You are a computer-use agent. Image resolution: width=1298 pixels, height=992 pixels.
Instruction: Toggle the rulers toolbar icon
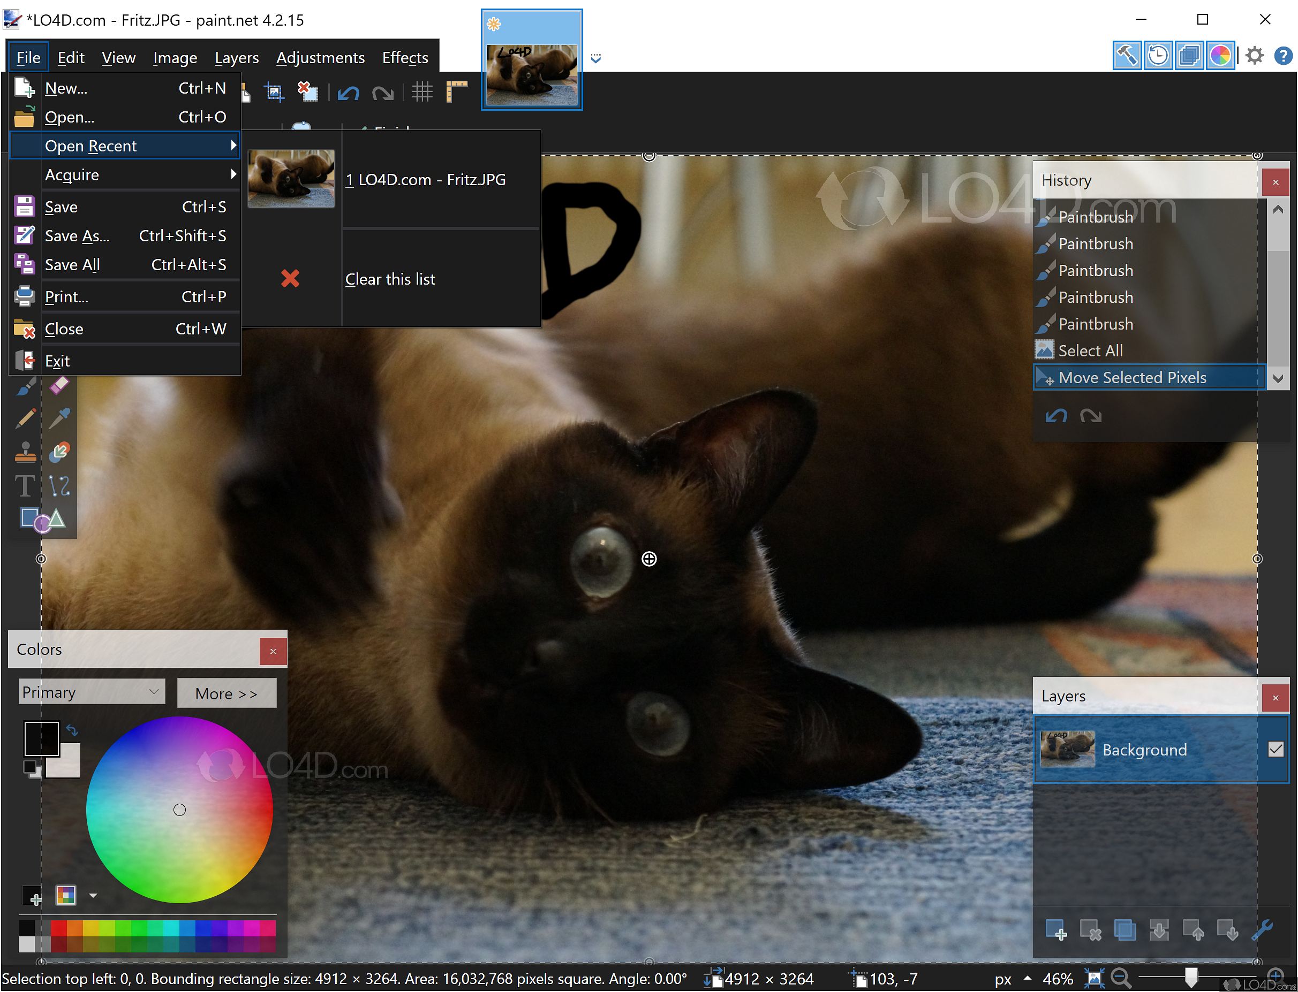(x=457, y=92)
